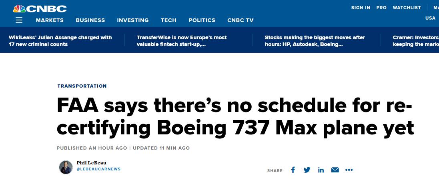Read Julian Assange WikiLeaks headline

coord(60,41)
